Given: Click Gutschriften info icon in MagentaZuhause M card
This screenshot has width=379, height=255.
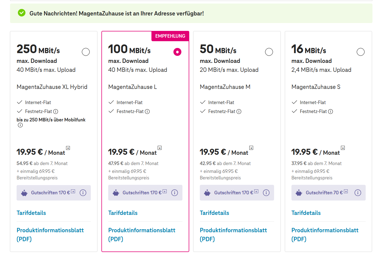Looking at the screenshot, I should click(x=266, y=193).
